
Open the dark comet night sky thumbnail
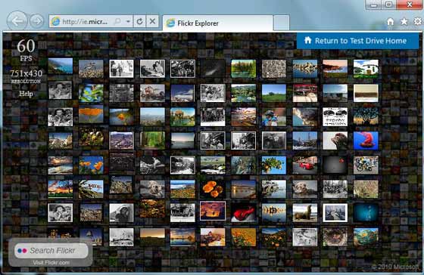pos(213,69)
